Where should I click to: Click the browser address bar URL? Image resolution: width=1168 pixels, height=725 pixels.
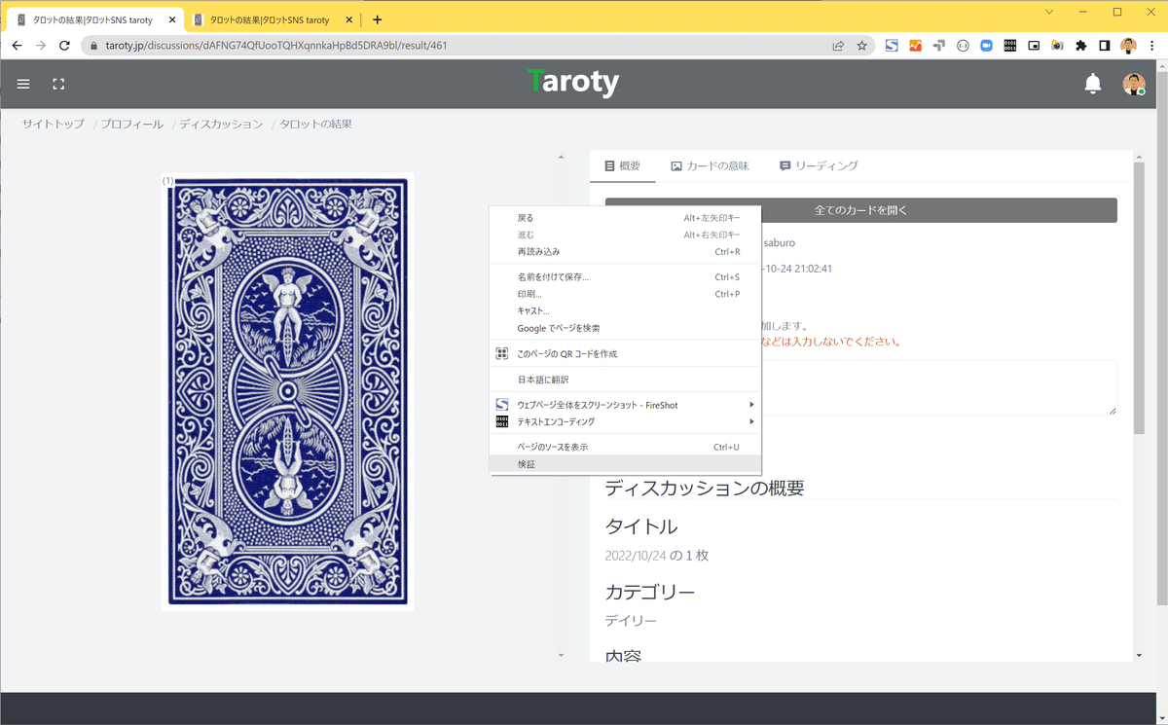pos(276,46)
